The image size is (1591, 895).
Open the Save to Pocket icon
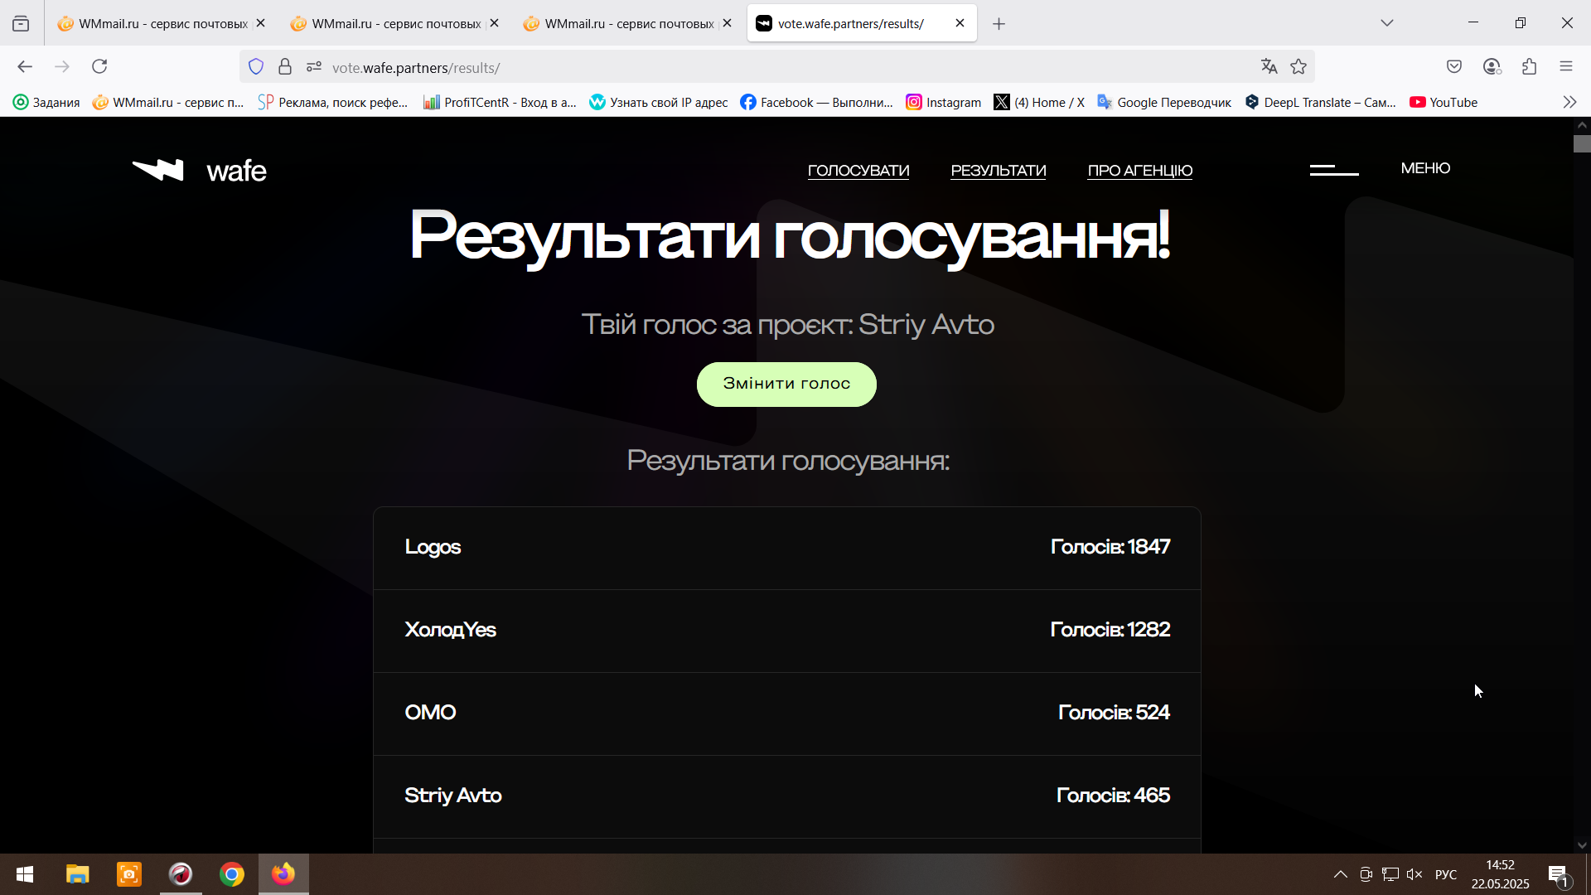(1454, 67)
